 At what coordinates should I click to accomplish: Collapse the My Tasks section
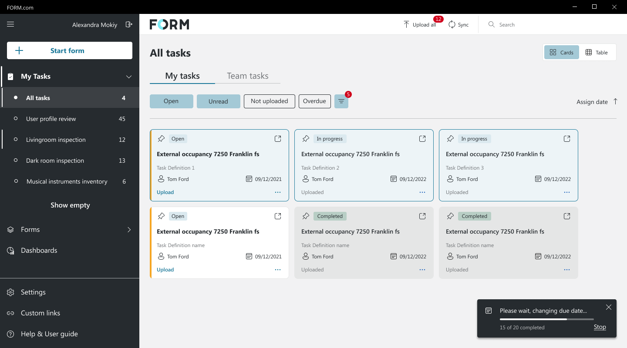(x=129, y=77)
